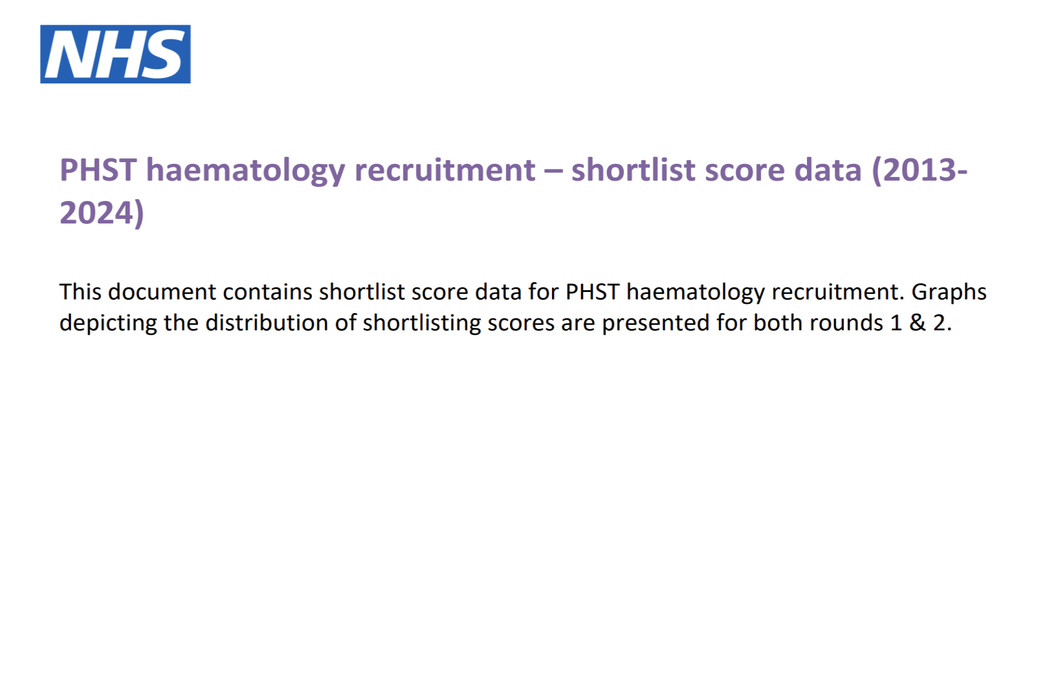This screenshot has width=1047, height=678.
Task: Click 'PHST' at the start of the title
Action: (98, 170)
